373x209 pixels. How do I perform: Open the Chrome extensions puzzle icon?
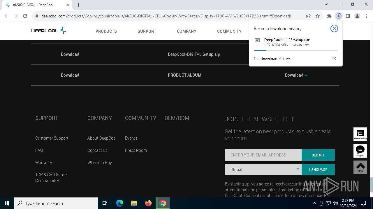pos(329,16)
